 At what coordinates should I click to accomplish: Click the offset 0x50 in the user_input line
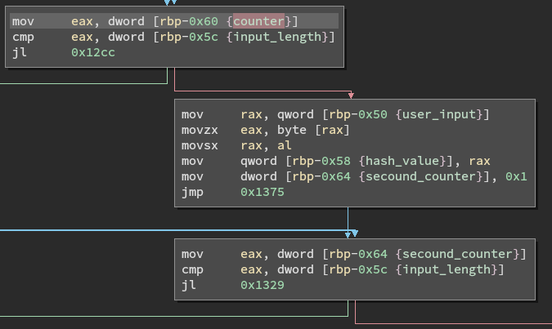click(x=373, y=114)
